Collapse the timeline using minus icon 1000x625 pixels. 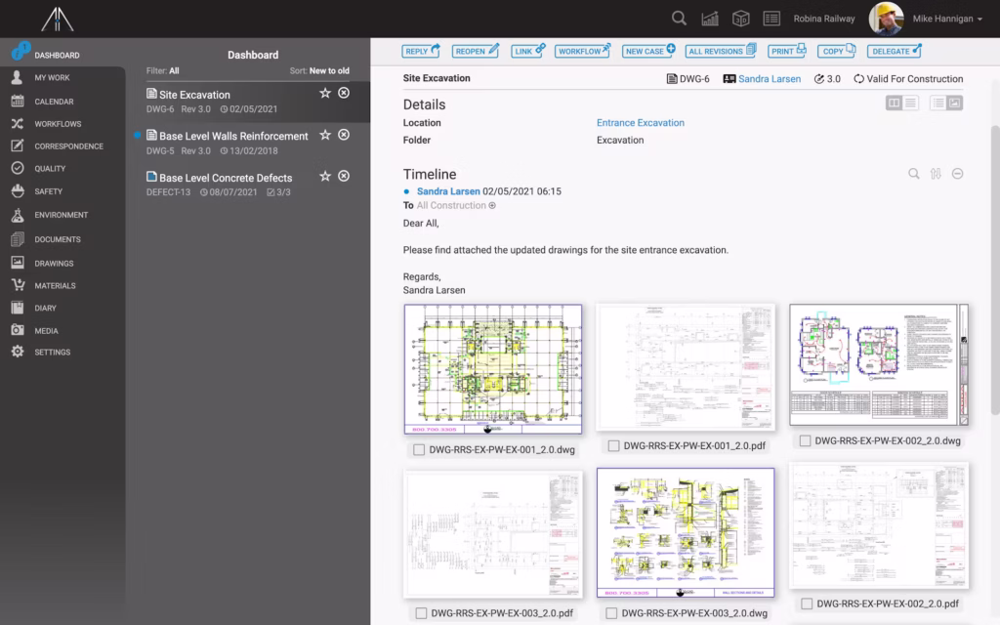957,174
